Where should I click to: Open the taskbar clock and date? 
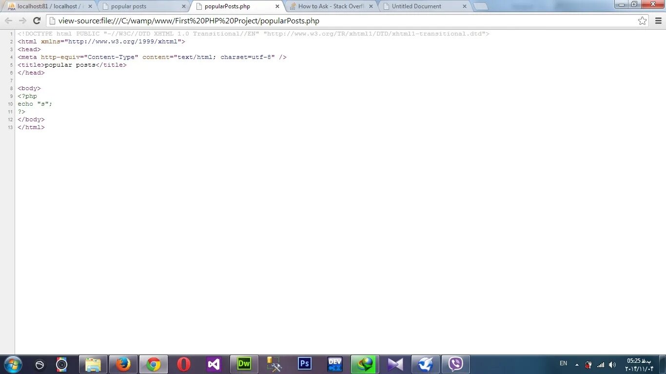coord(639,364)
